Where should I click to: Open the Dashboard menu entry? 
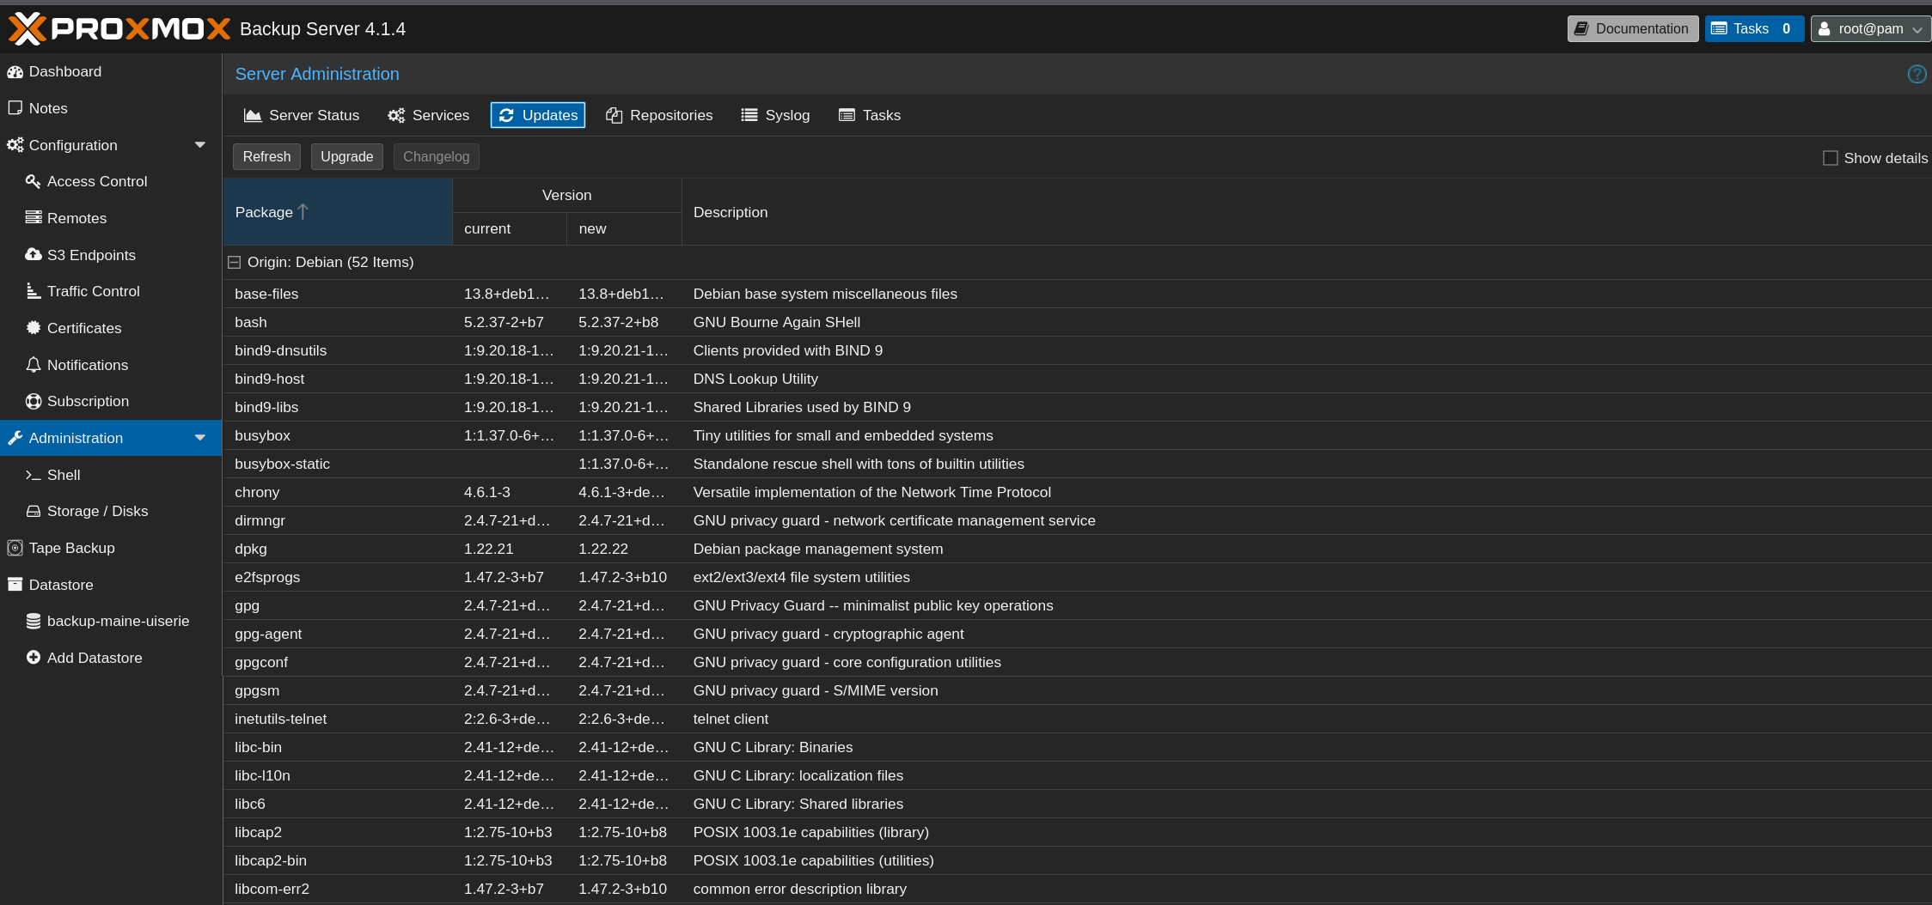tap(111, 72)
